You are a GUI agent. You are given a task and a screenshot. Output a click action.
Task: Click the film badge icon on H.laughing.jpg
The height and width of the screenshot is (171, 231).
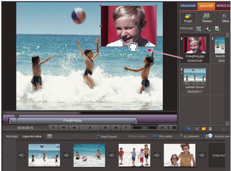pyautogui.click(x=182, y=39)
